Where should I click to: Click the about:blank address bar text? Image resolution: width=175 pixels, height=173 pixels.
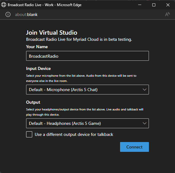[x=26, y=15]
